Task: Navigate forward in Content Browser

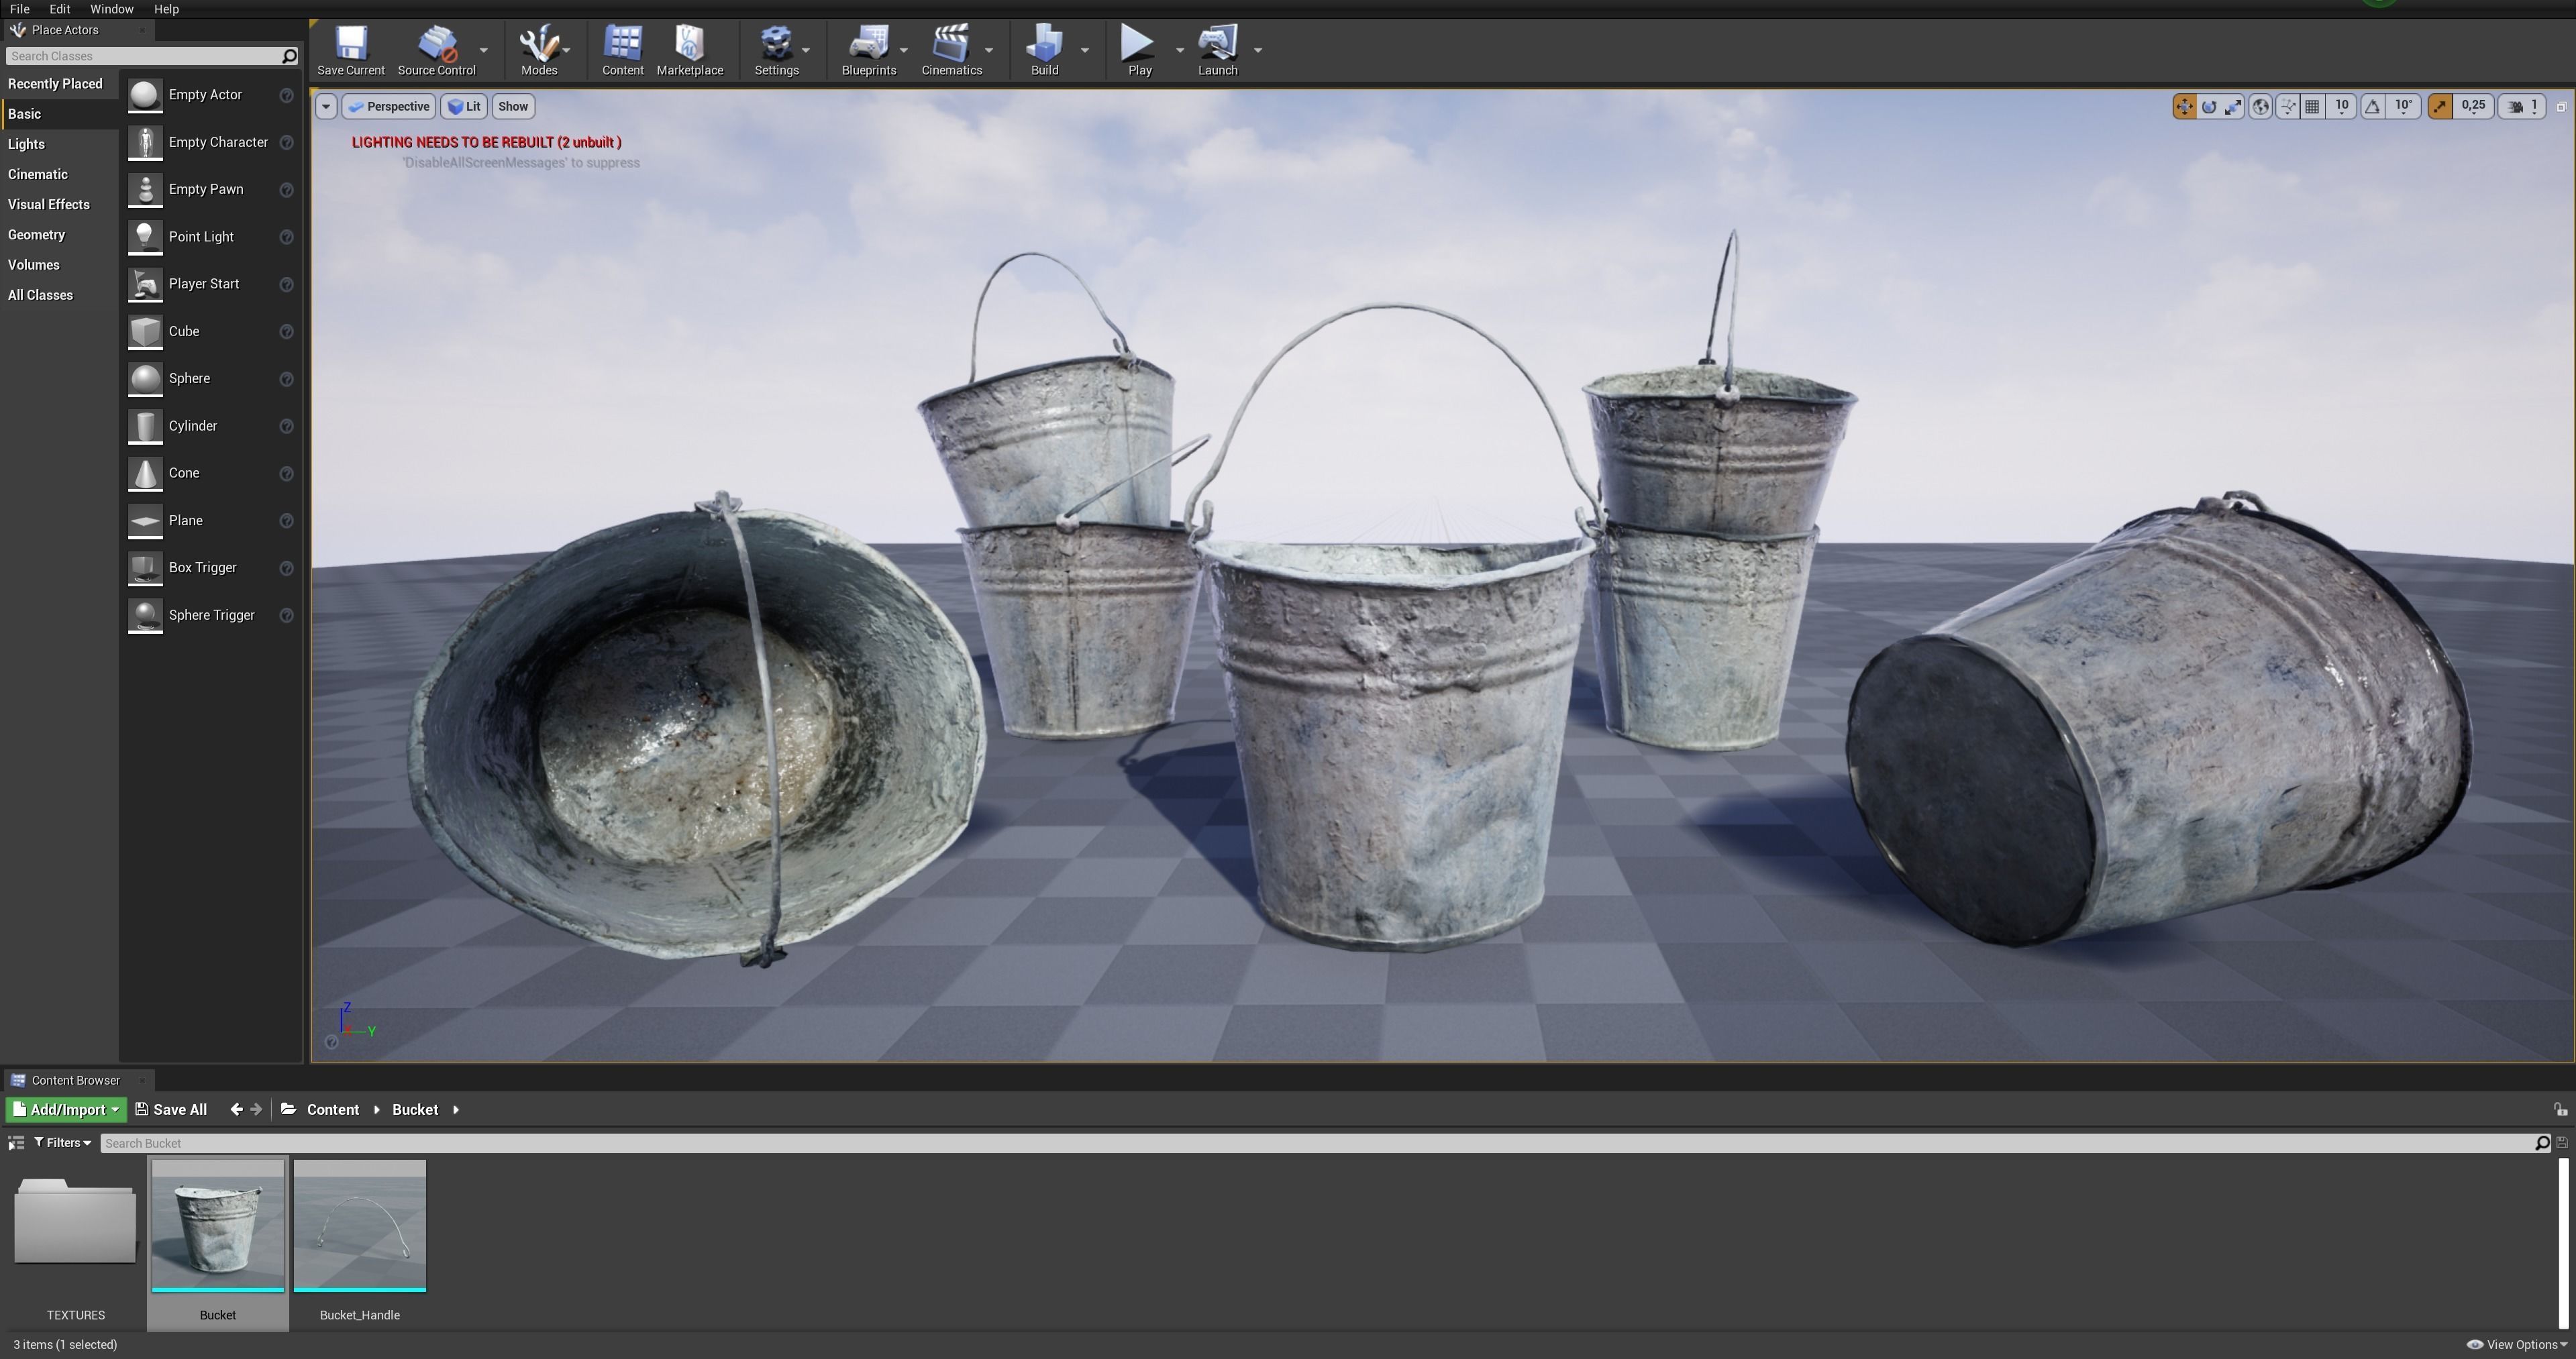Action: (256, 1110)
